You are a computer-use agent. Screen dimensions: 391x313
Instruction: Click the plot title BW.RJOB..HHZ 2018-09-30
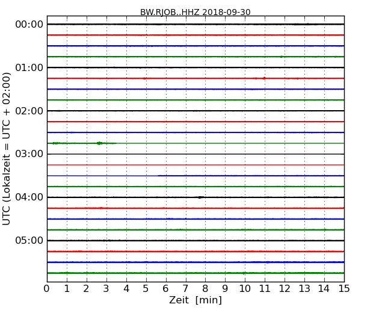(195, 12)
